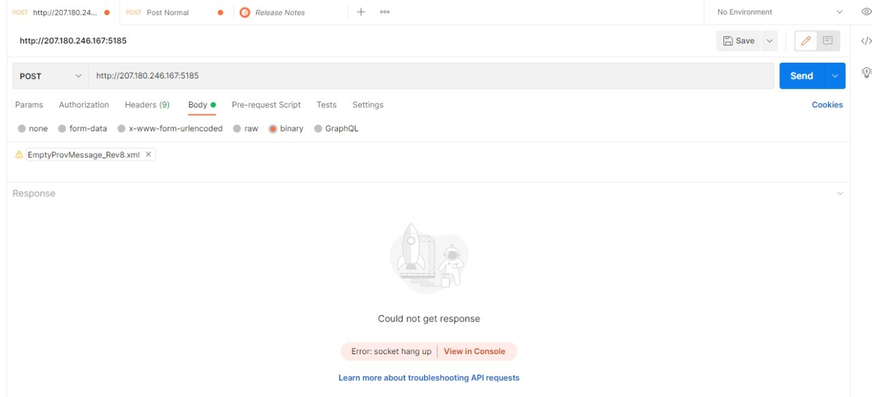872x397 pixels.
Task: Open the troubleshooting API requests link
Action: point(429,377)
